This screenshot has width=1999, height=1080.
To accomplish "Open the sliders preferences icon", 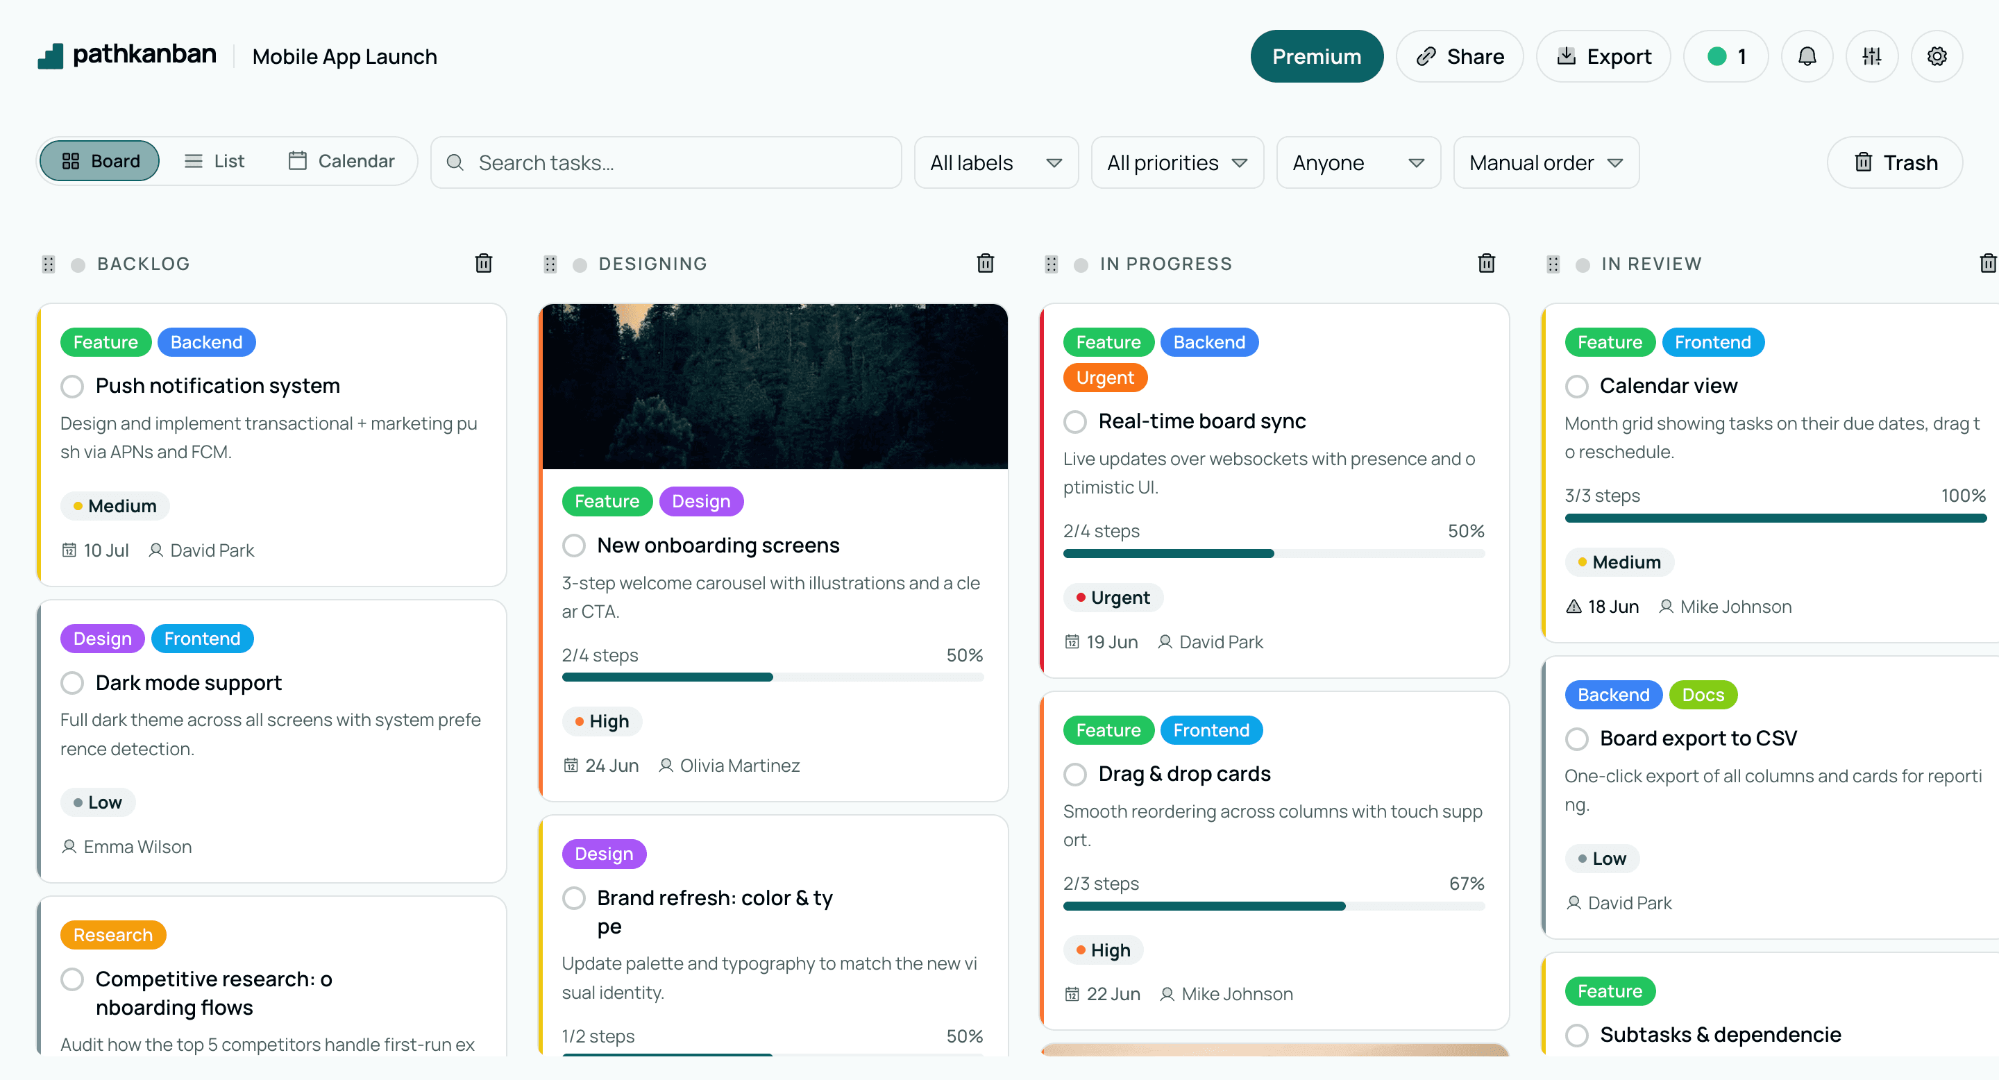I will point(1872,57).
